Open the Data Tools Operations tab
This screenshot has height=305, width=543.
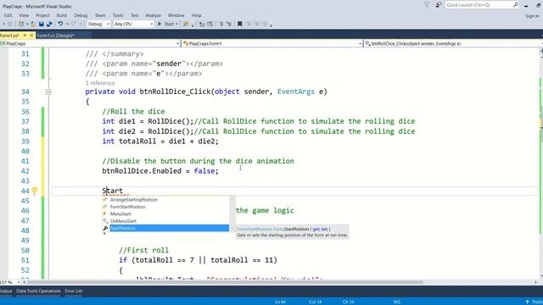pyautogui.click(x=38, y=291)
